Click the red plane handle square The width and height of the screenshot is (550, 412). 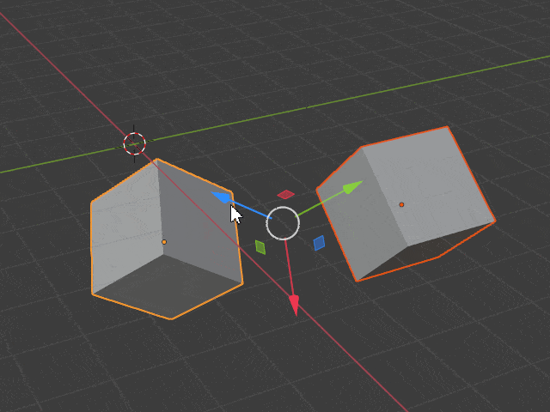click(x=286, y=194)
